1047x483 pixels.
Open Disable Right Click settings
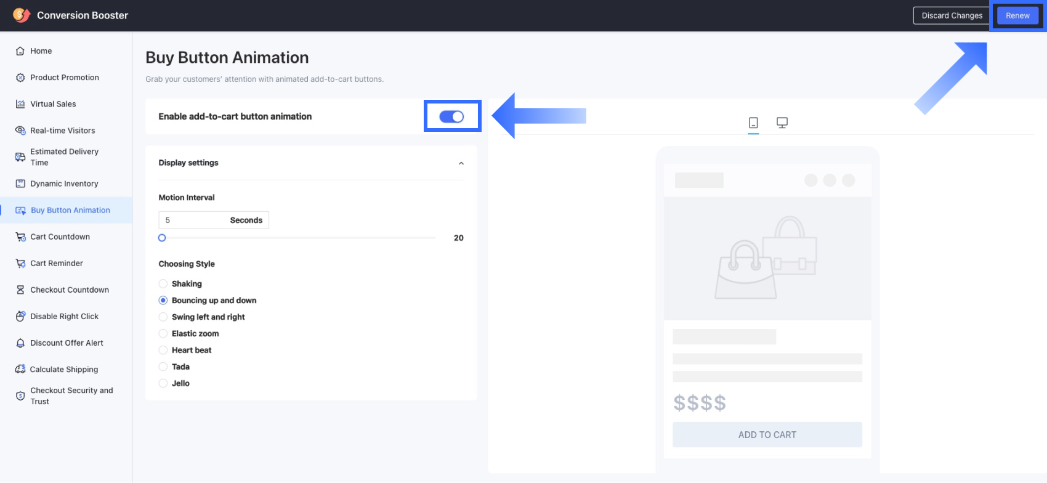(66, 316)
